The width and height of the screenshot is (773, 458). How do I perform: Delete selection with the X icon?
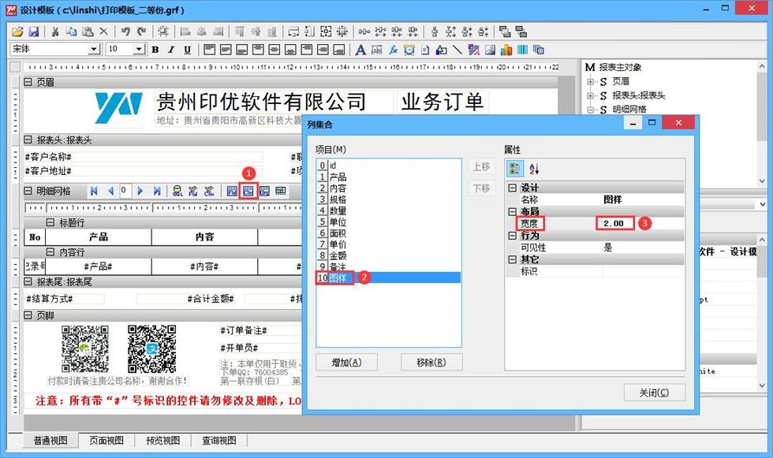tap(103, 32)
